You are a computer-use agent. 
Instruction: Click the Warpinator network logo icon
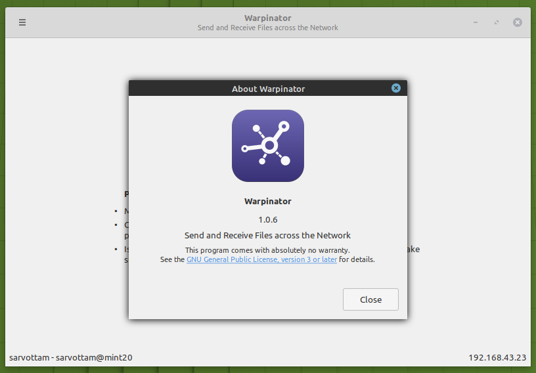click(267, 146)
